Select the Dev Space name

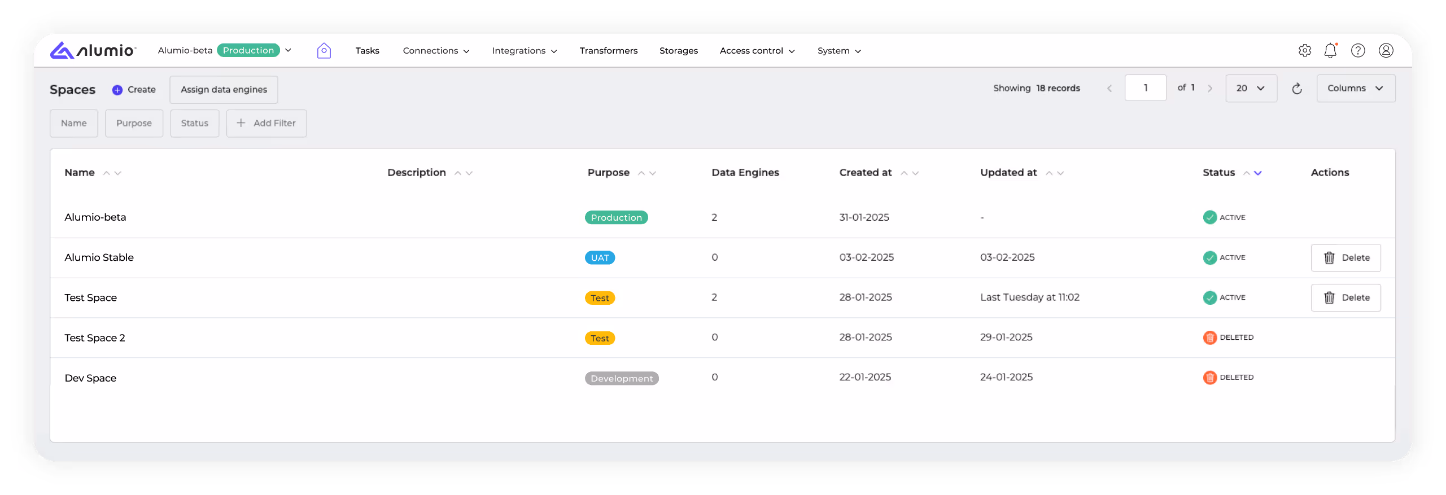click(90, 378)
